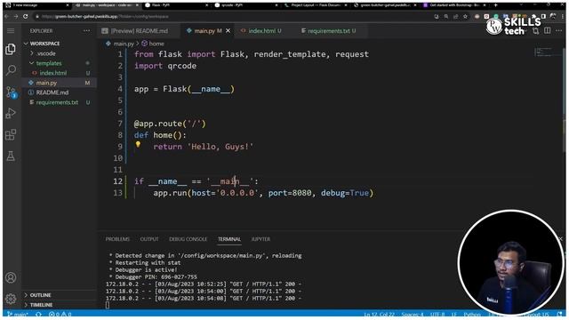
Task: Open the Testing flask view
Action: tap(11, 156)
